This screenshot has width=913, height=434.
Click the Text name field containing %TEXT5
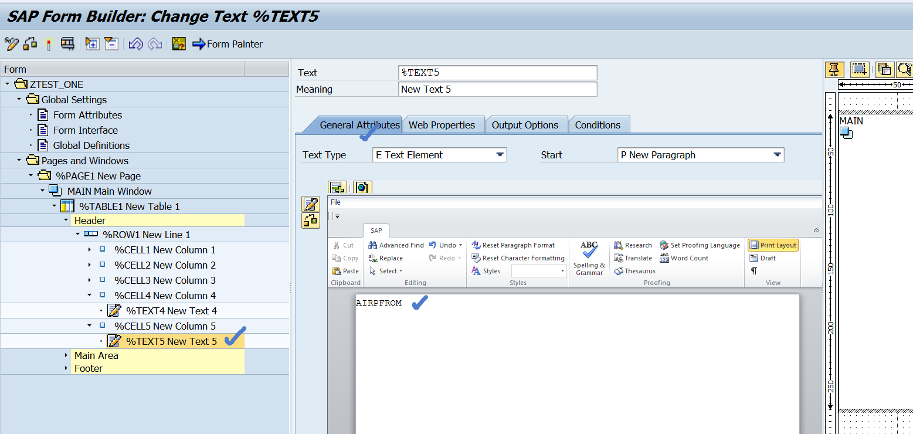497,73
